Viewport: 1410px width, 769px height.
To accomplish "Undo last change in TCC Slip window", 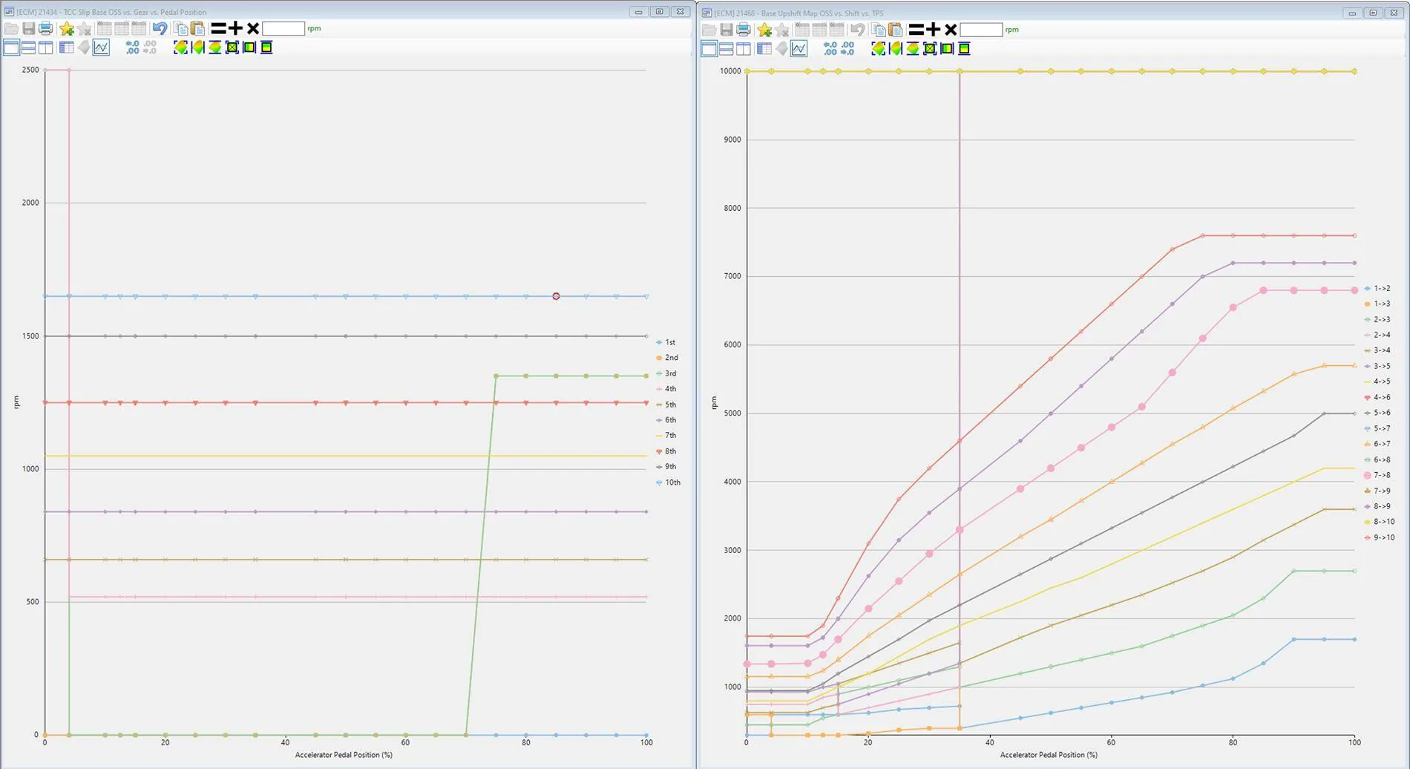I will click(160, 28).
